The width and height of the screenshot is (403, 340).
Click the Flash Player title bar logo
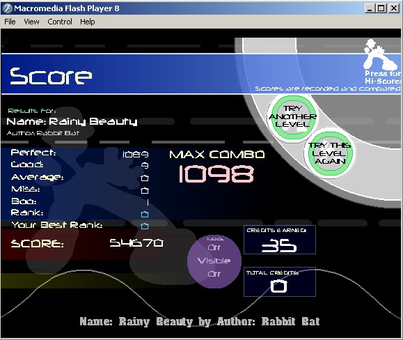[x=7, y=8]
